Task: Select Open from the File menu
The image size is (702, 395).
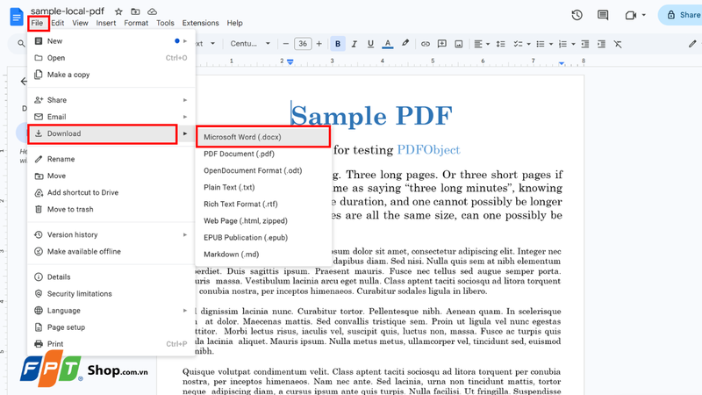Action: pyautogui.click(x=111, y=58)
